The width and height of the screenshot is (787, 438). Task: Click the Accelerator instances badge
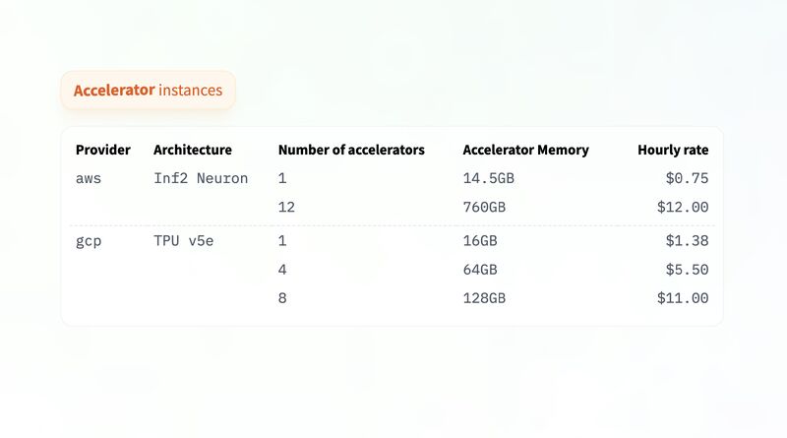[149, 90]
